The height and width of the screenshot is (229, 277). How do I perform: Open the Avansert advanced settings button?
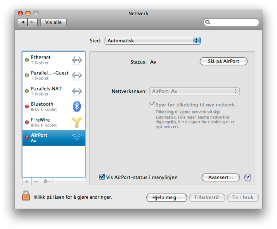click(221, 177)
